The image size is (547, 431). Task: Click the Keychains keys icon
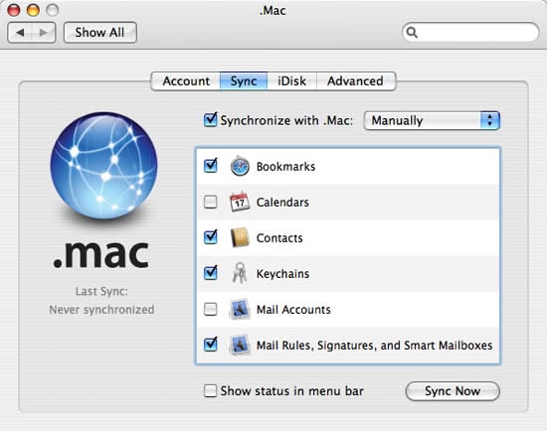pyautogui.click(x=240, y=273)
